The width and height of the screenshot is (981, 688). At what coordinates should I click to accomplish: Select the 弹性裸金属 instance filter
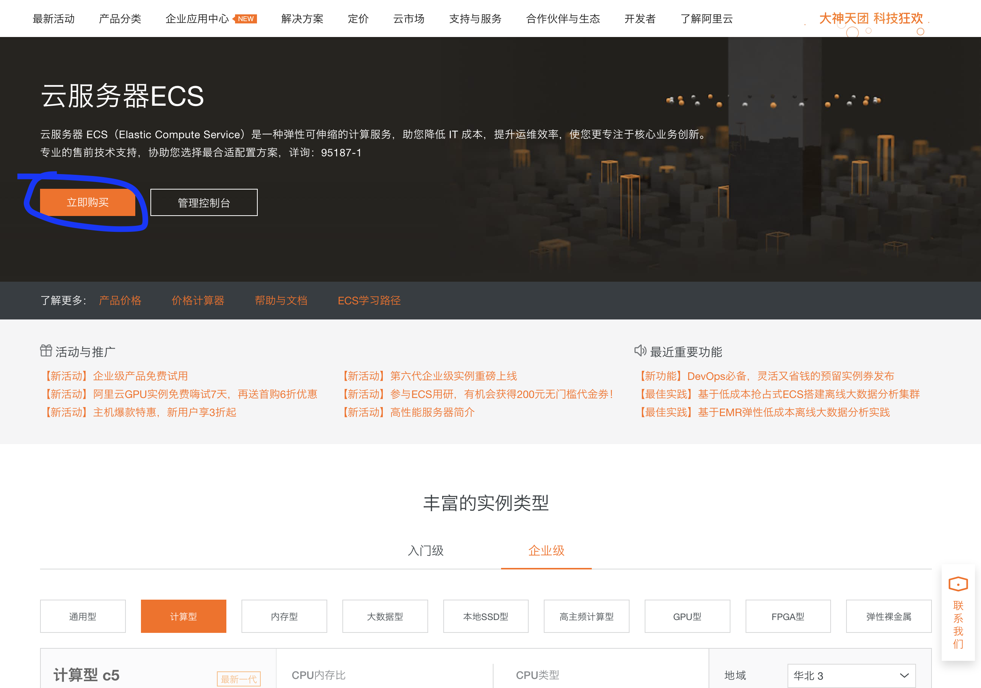click(889, 616)
